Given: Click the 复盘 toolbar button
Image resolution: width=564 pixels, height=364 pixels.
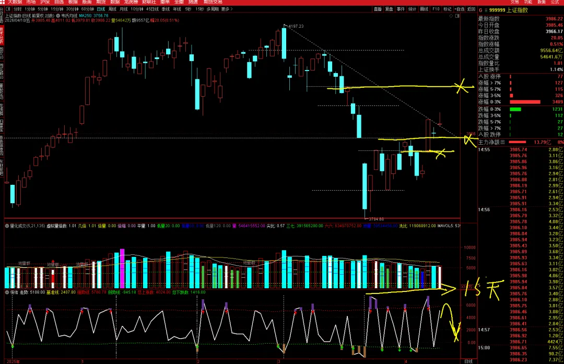Looking at the screenshot, I should (389, 9).
